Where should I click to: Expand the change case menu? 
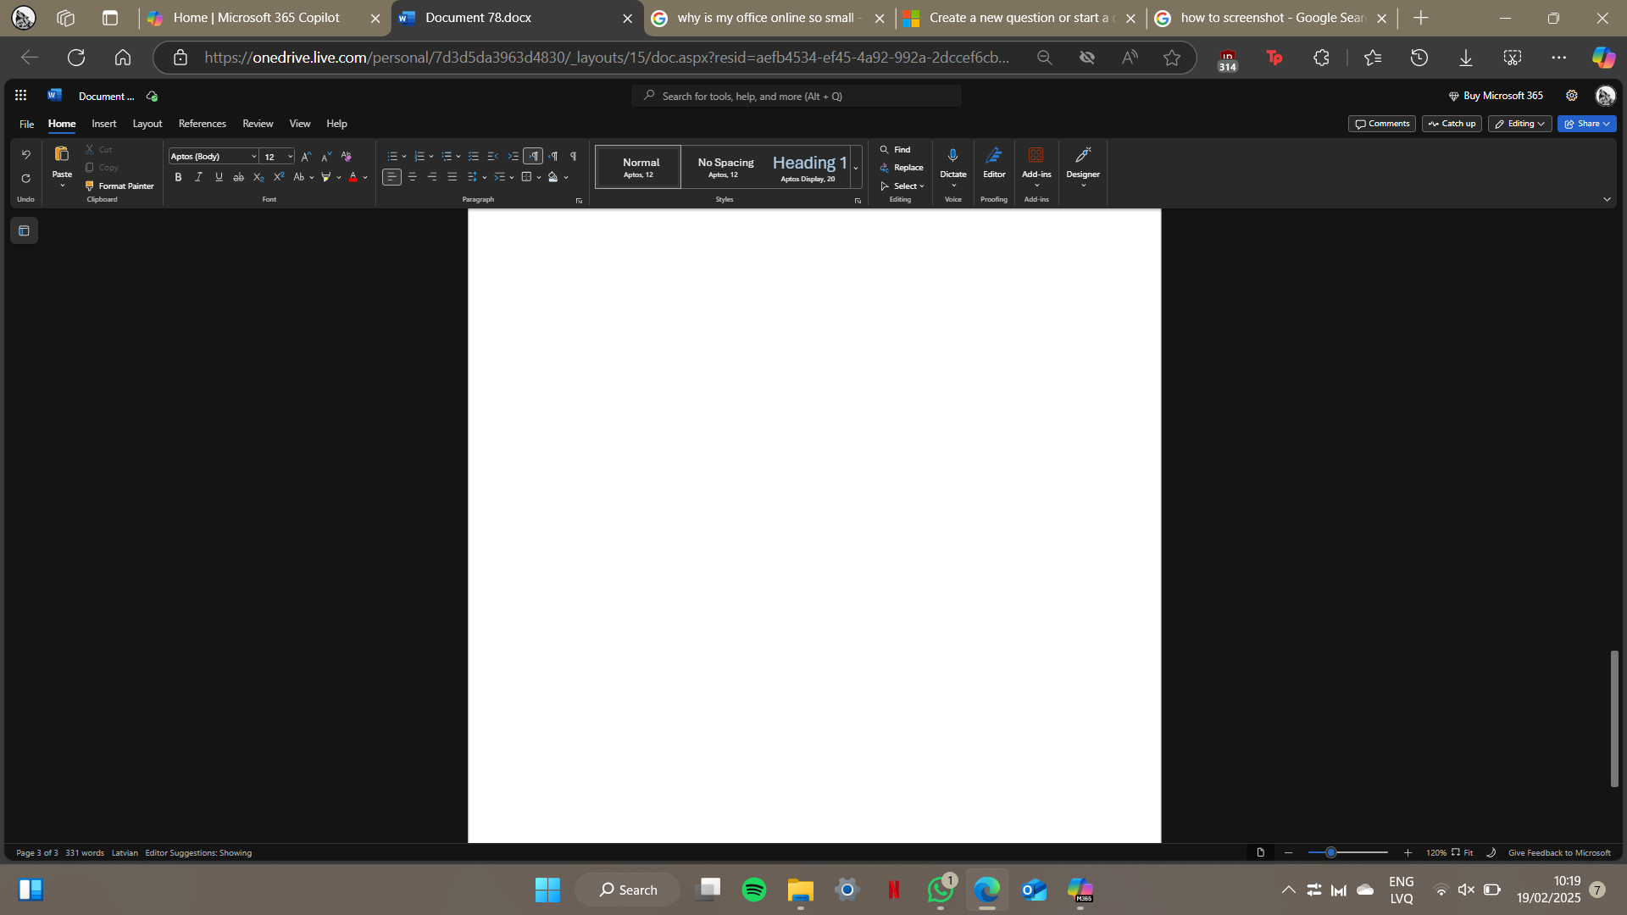[x=312, y=178]
